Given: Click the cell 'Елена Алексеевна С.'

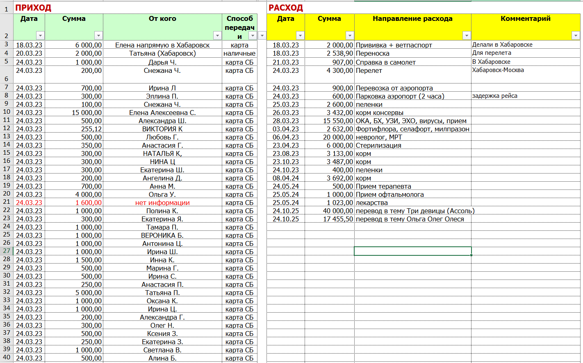Looking at the screenshot, I should tap(162, 113).
